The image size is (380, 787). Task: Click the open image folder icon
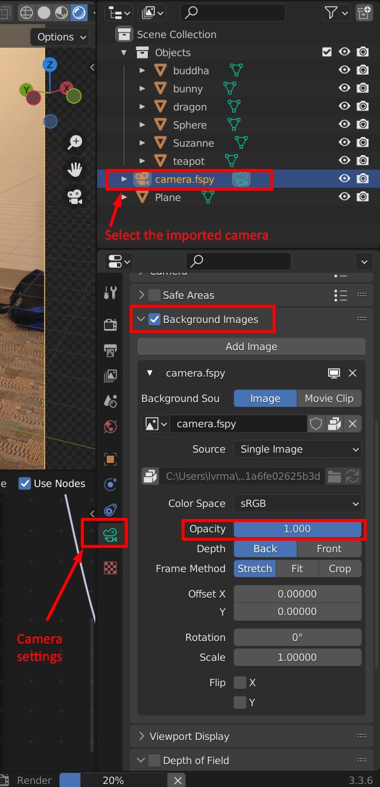click(x=334, y=476)
